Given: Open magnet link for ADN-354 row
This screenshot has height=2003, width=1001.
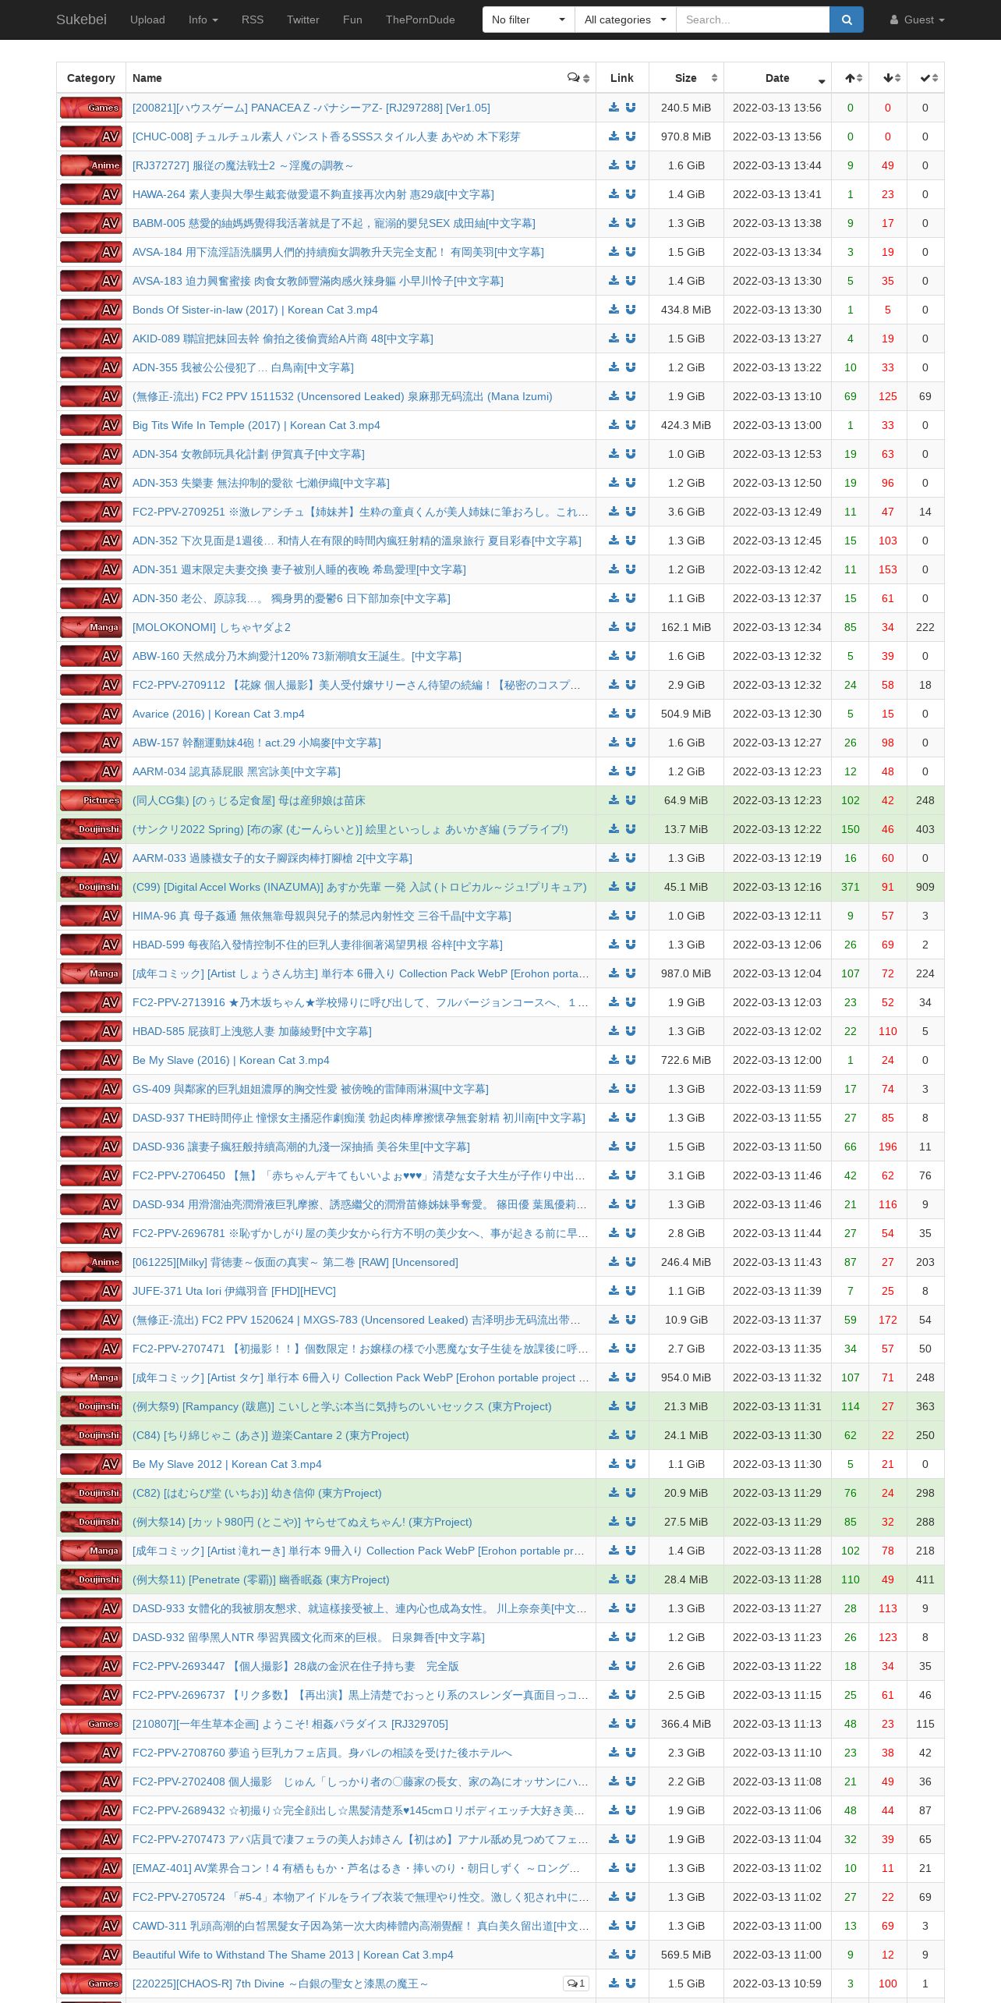Looking at the screenshot, I should pos(631,454).
